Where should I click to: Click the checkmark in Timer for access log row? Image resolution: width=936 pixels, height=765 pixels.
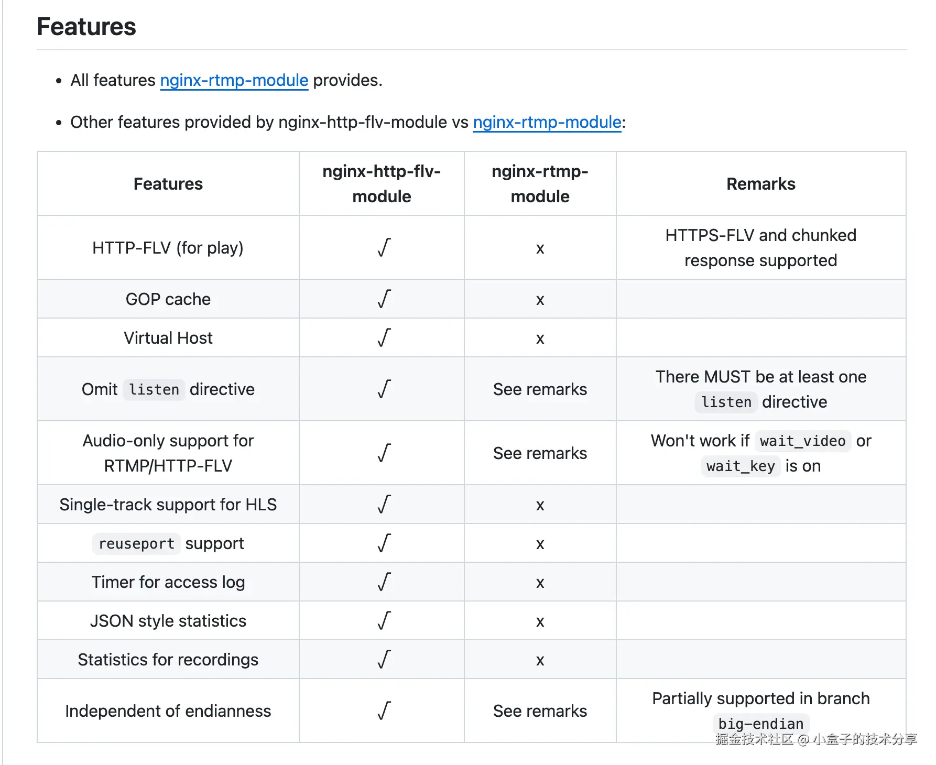coord(384,582)
